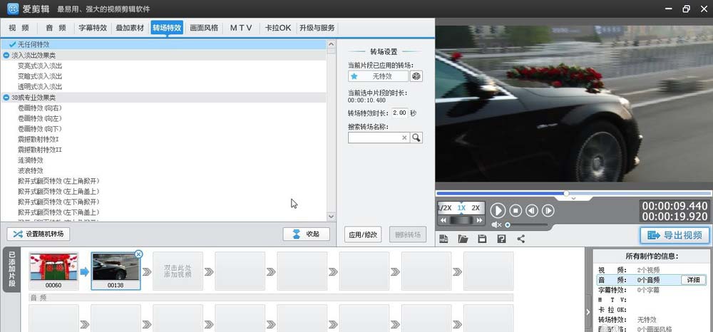This screenshot has height=332, width=713.
Task: Click the Play button in preview
Action: (498, 210)
